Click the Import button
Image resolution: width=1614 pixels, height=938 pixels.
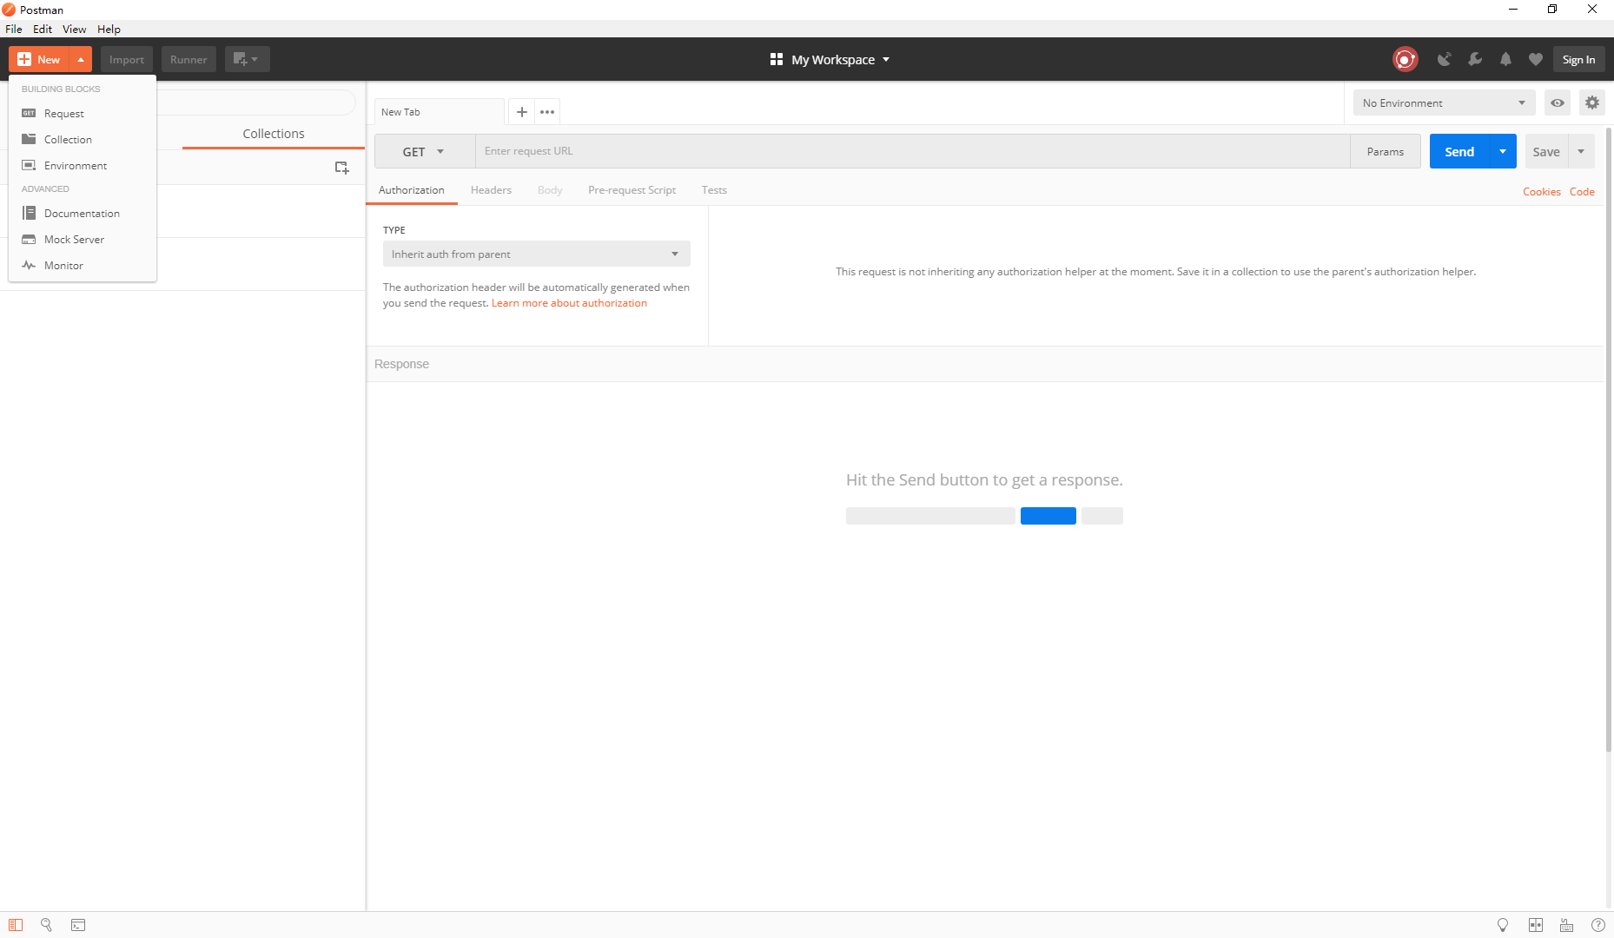pos(127,59)
